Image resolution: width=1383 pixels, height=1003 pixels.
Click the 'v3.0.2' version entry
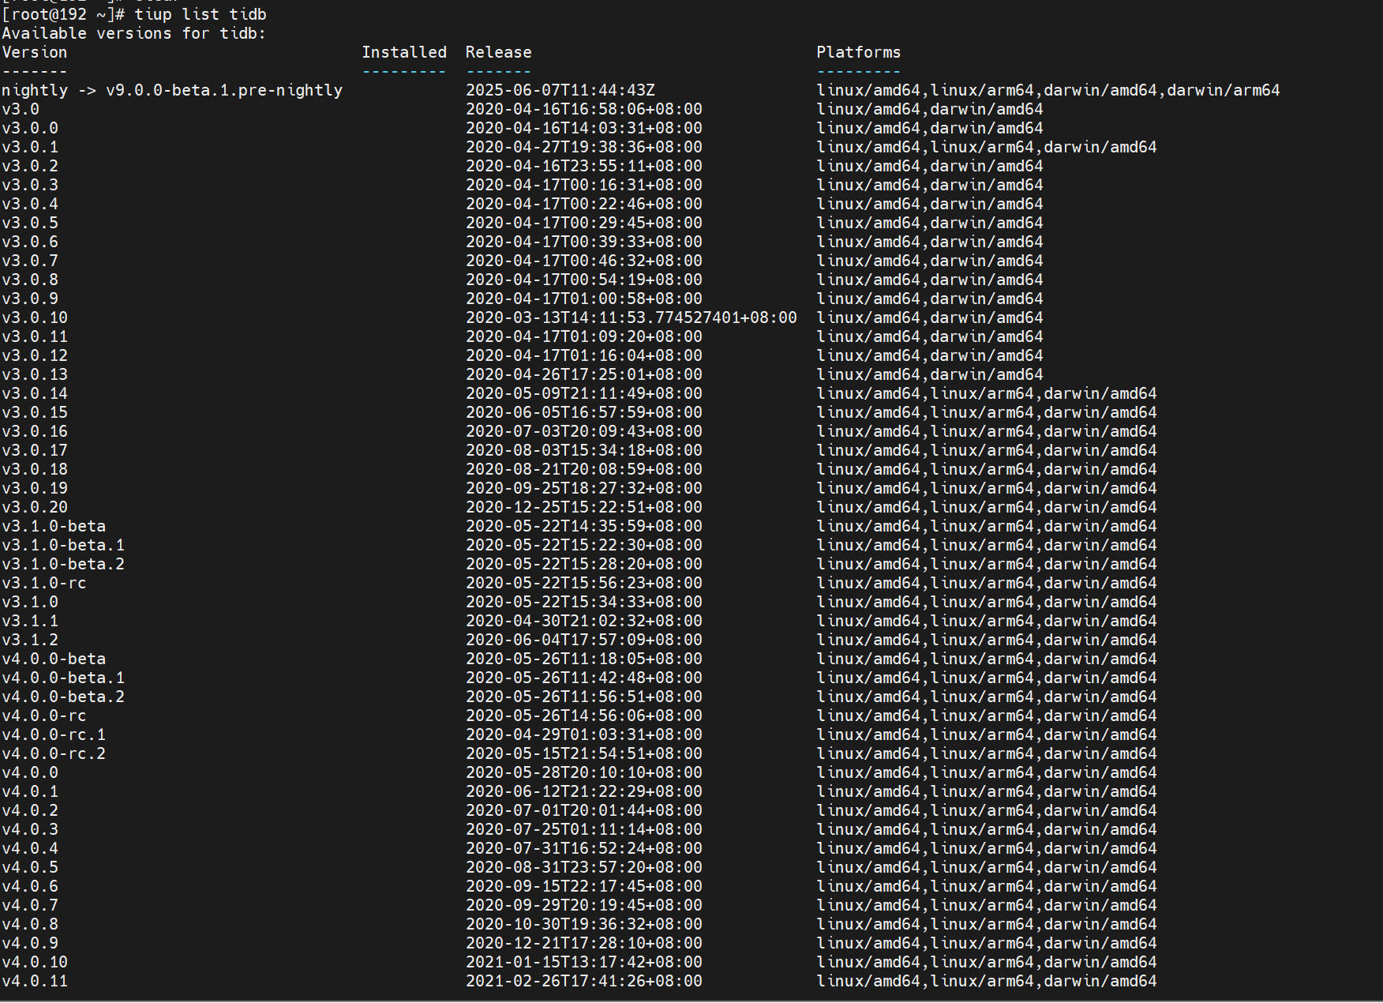click(x=30, y=166)
